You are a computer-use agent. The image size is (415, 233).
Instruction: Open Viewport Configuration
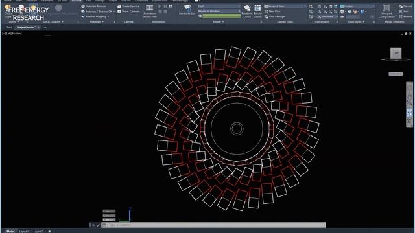click(x=386, y=12)
